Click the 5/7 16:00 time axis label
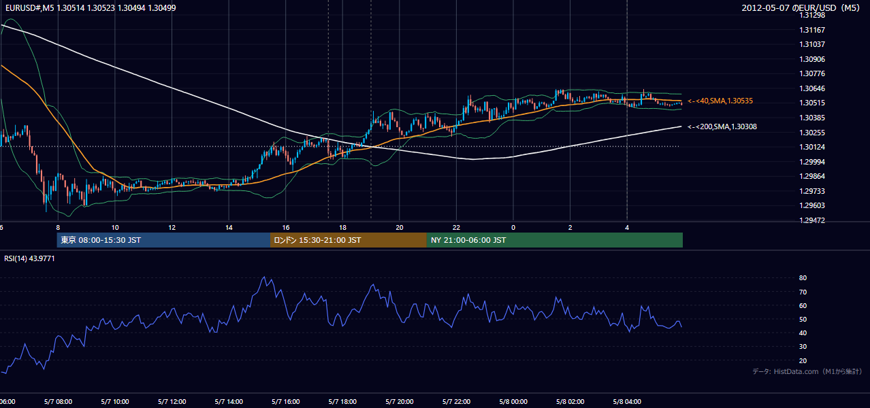This screenshot has height=408, width=870. (285, 402)
